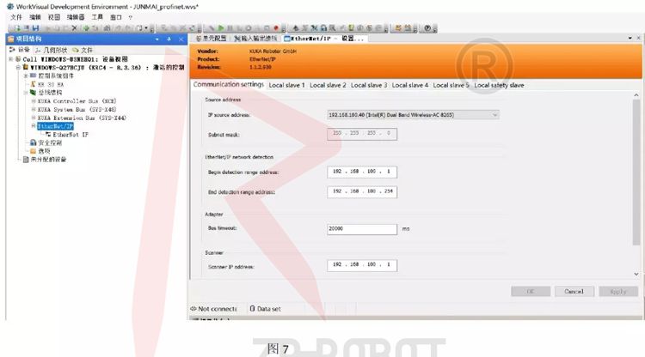Click the settings panel vertical scrollbar
The height and width of the screenshot is (357, 645).
click(636, 172)
